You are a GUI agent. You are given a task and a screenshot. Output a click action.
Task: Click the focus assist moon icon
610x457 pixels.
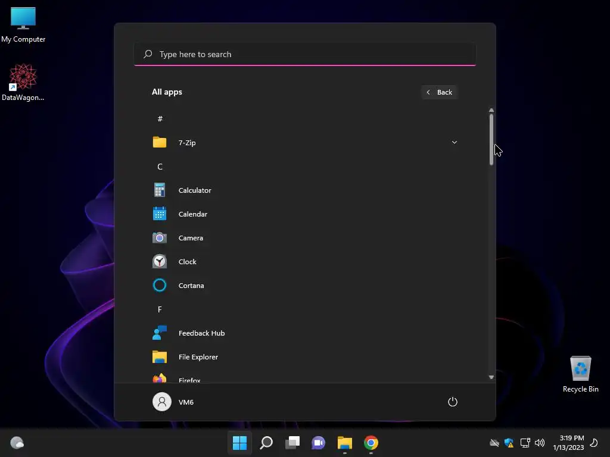tap(594, 443)
